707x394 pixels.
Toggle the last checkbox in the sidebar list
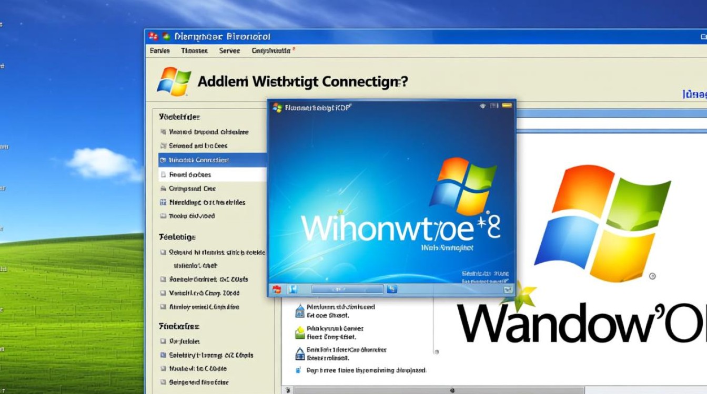[x=163, y=382]
